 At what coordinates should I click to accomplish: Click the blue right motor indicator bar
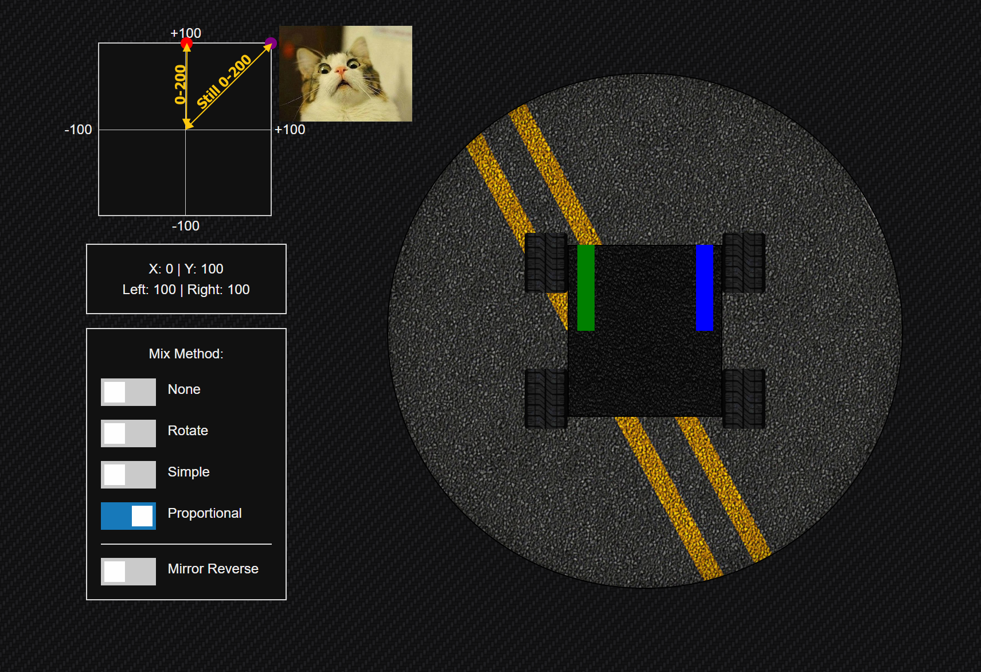(x=703, y=287)
